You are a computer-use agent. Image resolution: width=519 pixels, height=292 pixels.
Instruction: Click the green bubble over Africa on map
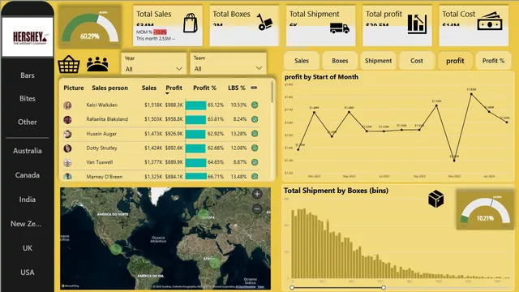(215, 263)
